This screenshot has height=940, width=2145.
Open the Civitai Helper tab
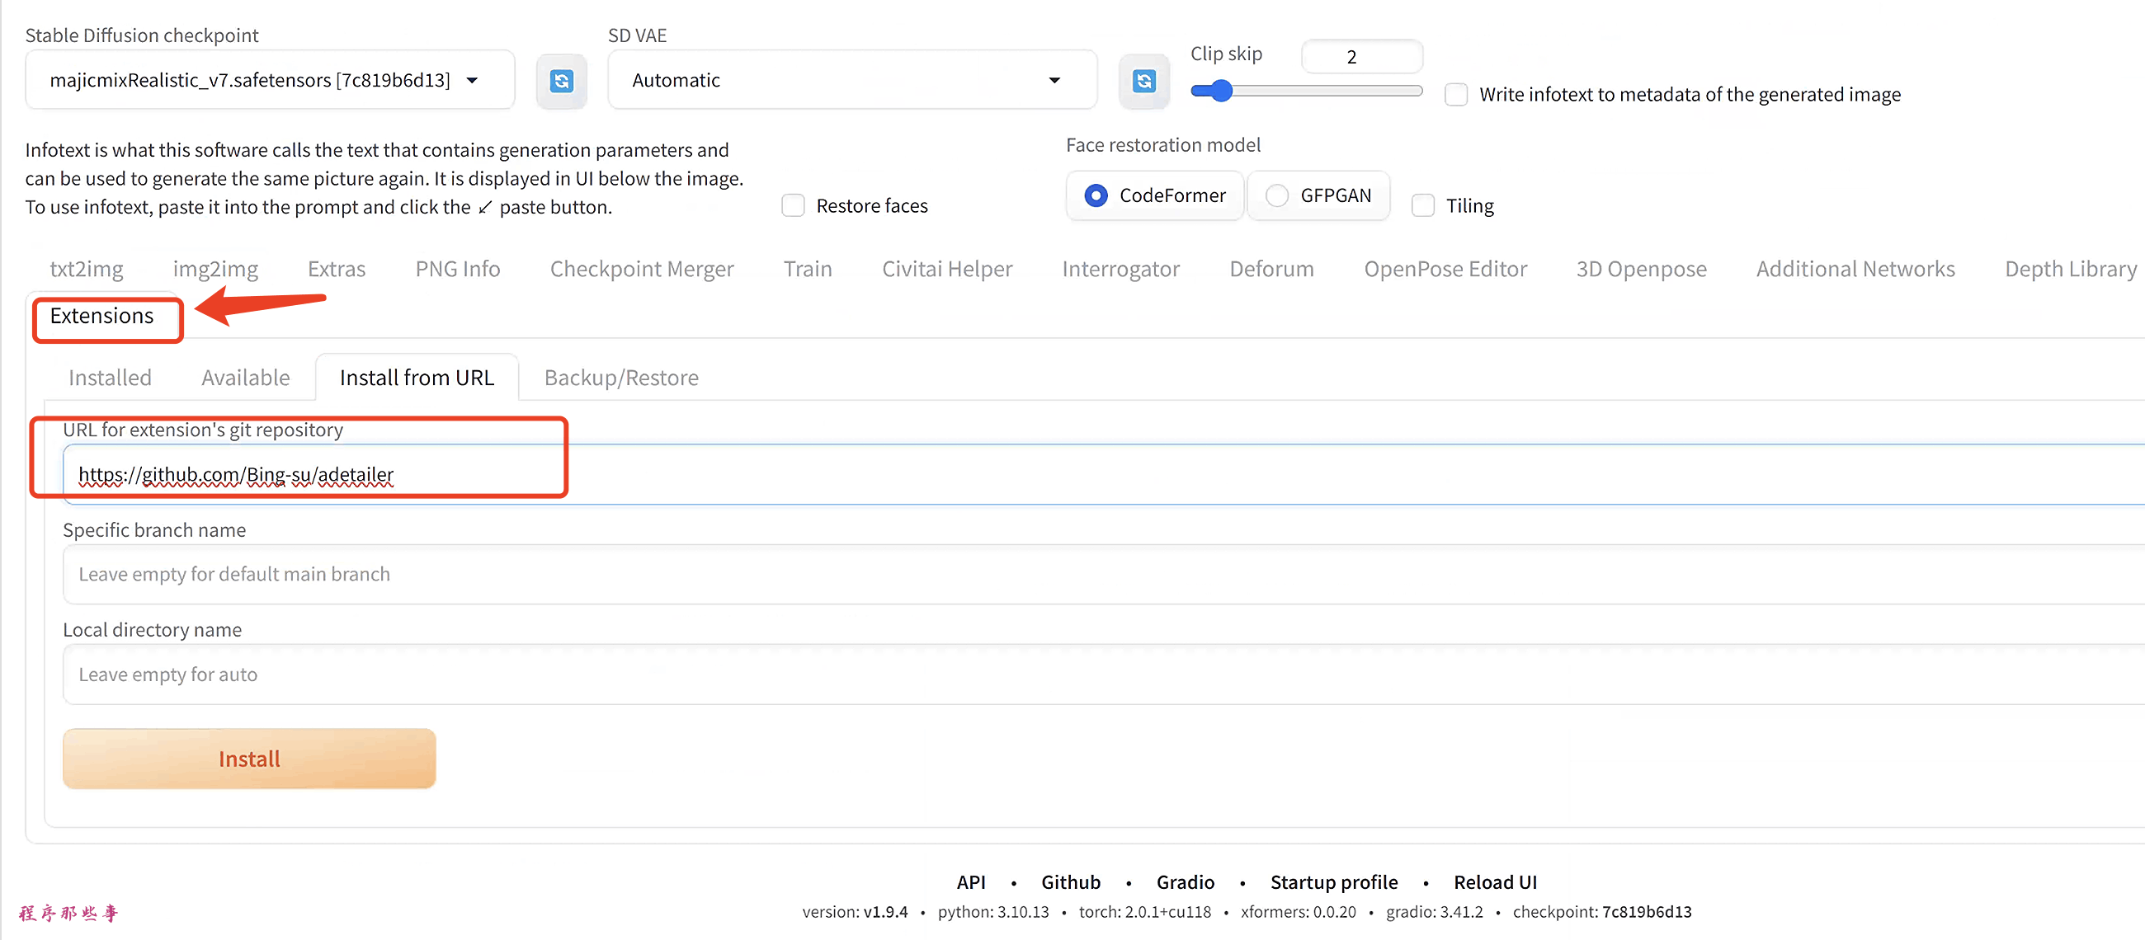[x=946, y=269]
